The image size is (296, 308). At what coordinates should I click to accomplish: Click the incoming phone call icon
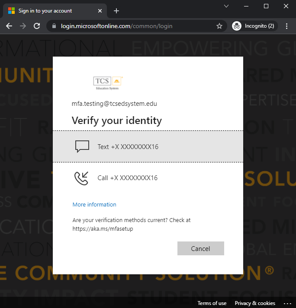click(81, 178)
